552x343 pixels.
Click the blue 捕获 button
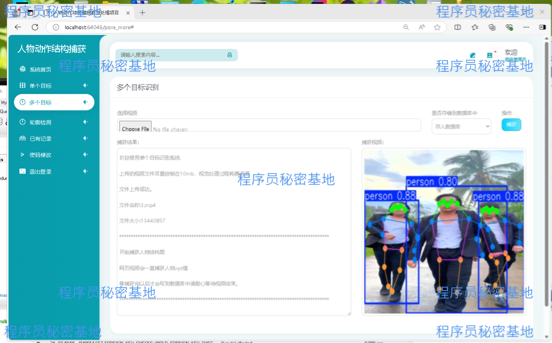pyautogui.click(x=511, y=125)
